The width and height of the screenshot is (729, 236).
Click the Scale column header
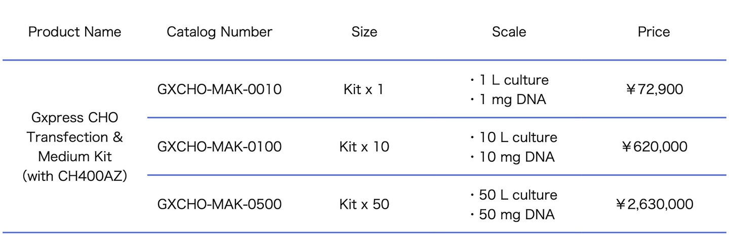pos(509,32)
